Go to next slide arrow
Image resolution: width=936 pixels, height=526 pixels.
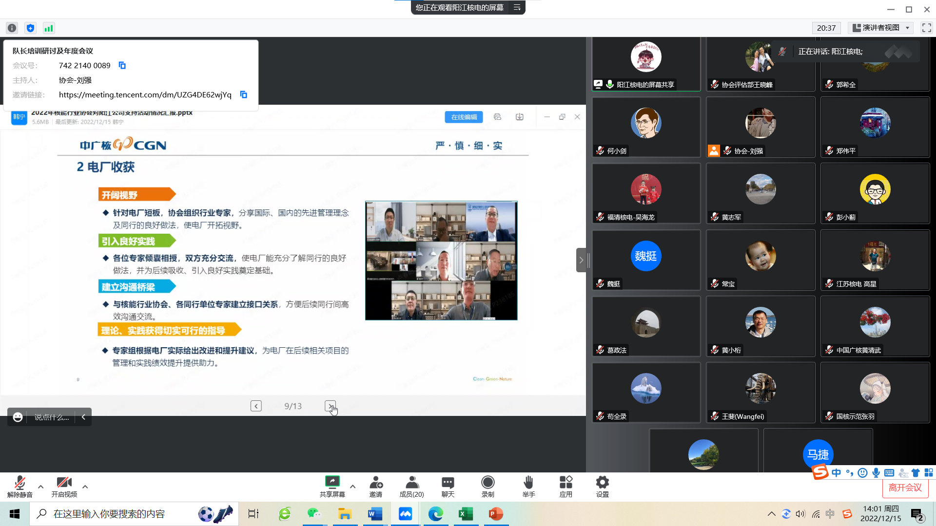pyautogui.click(x=330, y=406)
